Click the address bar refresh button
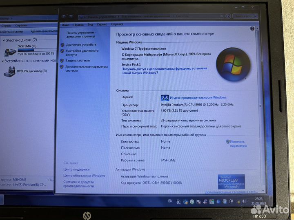The height and width of the screenshot is (220, 294). coord(227,16)
